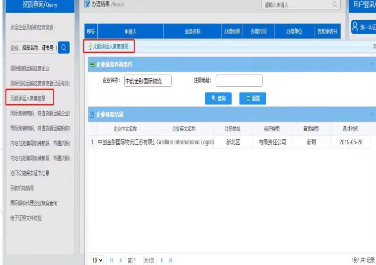Image resolution: width=376 pixels, height=265 pixels.
Task: Go to previous page arrow
Action: pyautogui.click(x=121, y=260)
